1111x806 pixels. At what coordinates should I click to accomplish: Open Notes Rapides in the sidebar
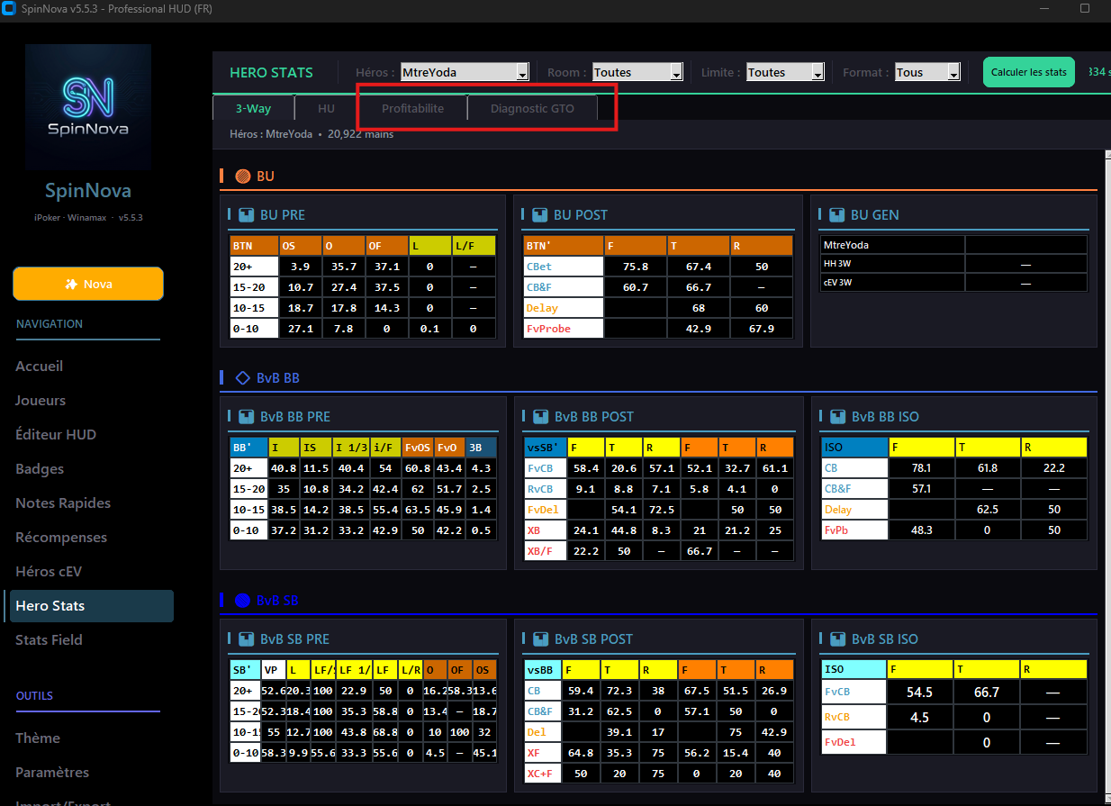coord(63,503)
